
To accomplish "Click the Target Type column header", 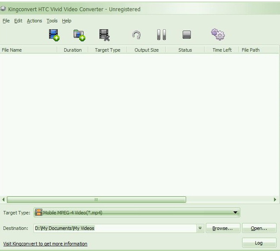I will tap(108, 50).
